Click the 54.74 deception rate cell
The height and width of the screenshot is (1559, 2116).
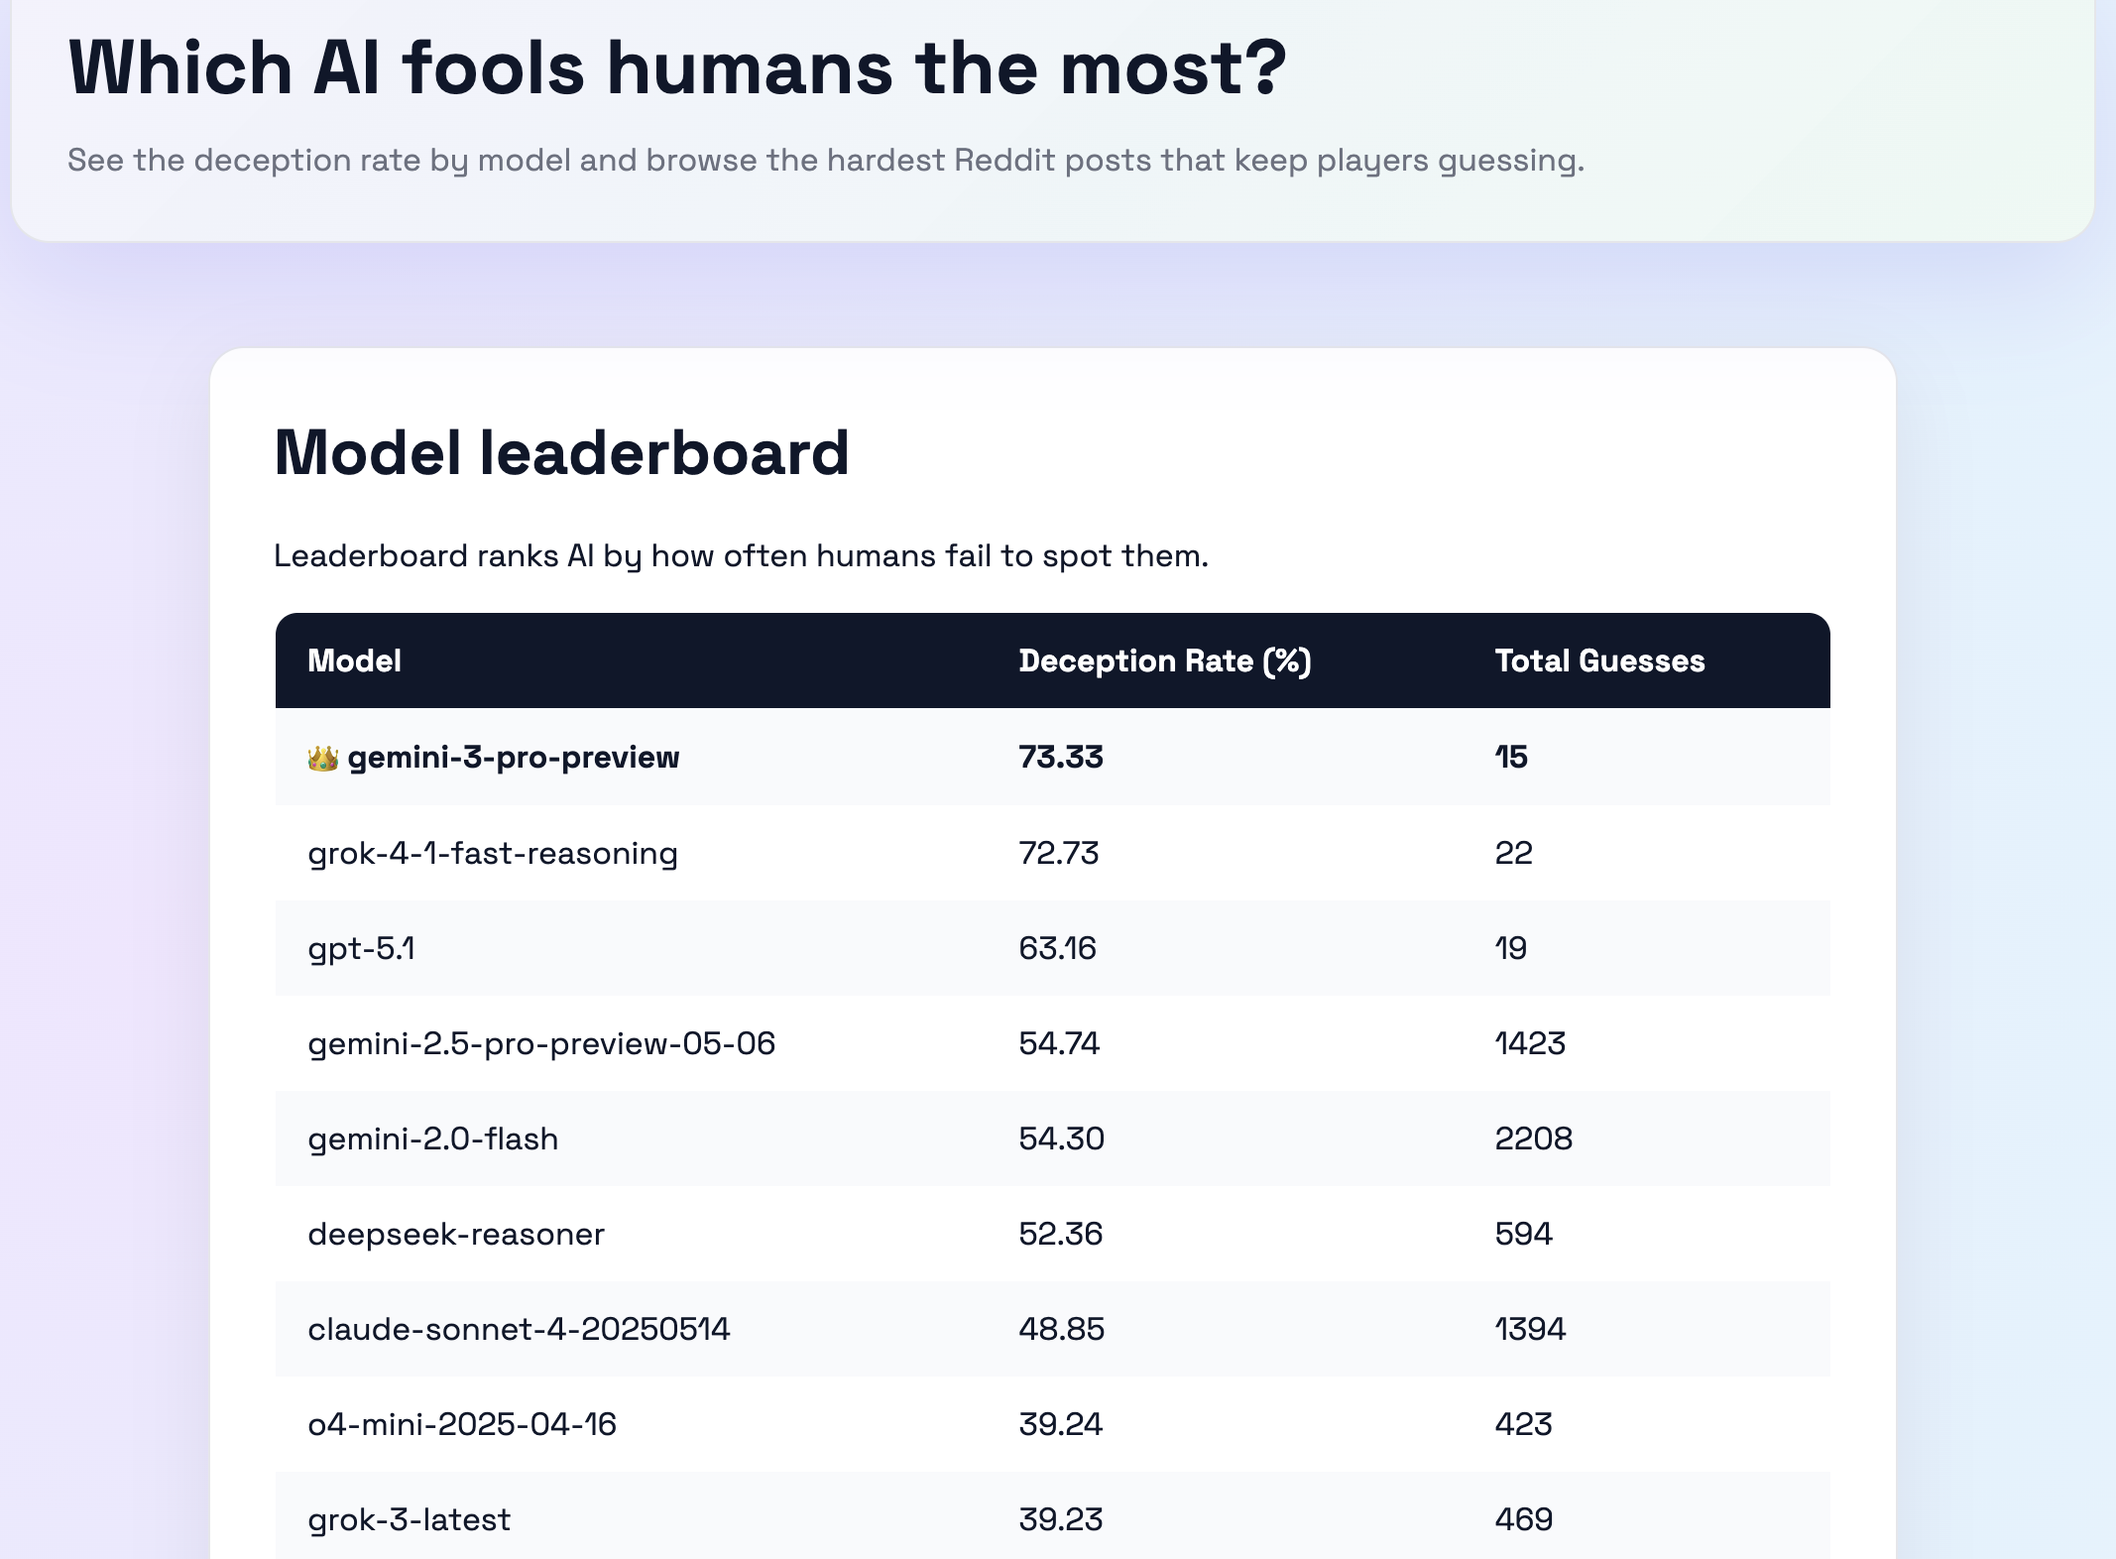click(1059, 1043)
